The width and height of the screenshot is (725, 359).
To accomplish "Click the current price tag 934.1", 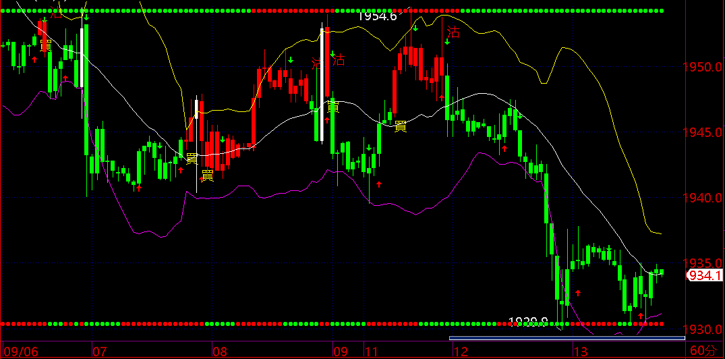I will 704,276.
